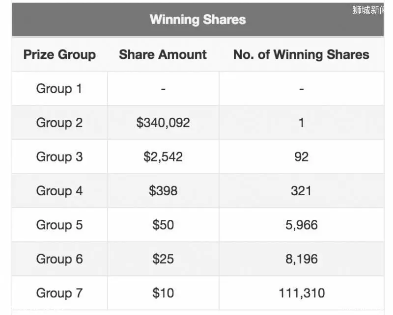
Task: Select the Group 6 row label
Action: pos(59,259)
